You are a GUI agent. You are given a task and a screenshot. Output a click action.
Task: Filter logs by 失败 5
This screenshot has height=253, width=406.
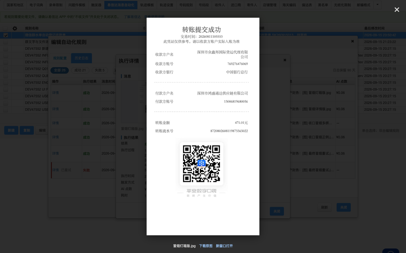pyautogui.click(x=100, y=70)
